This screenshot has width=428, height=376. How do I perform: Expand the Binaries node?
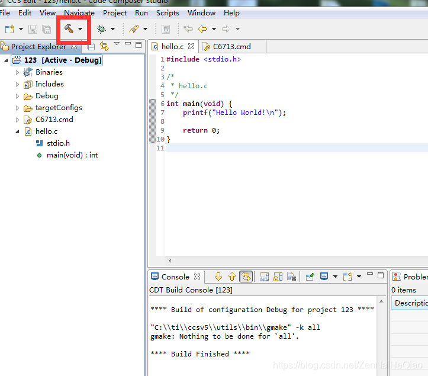[x=18, y=72]
